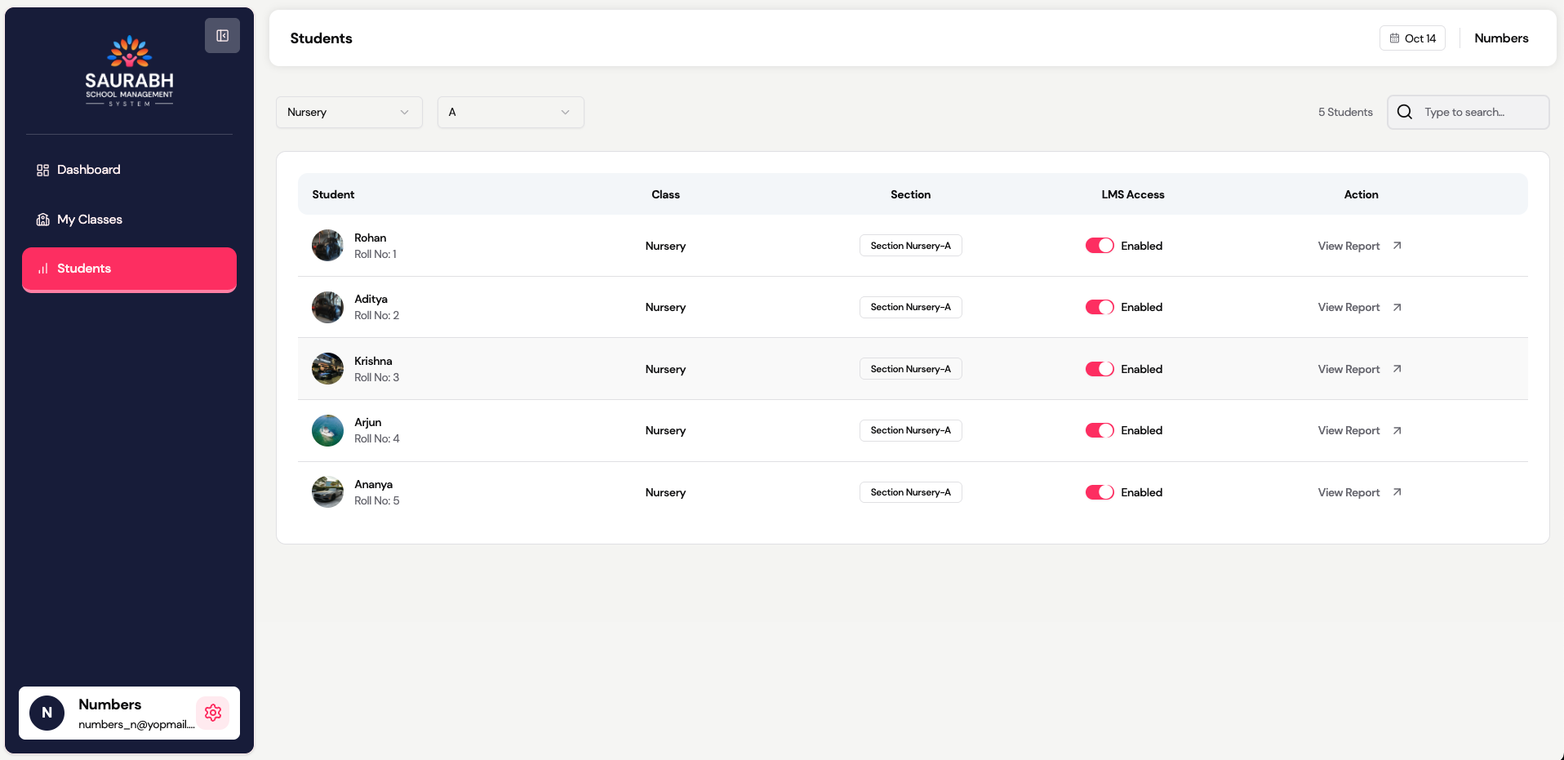Click the calendar icon beside Oct 14

1394,38
